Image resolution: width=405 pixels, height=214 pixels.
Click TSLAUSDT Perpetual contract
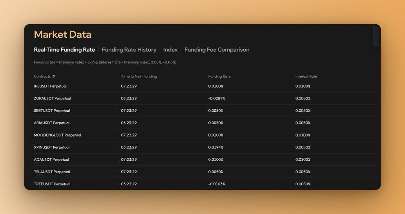52,172
